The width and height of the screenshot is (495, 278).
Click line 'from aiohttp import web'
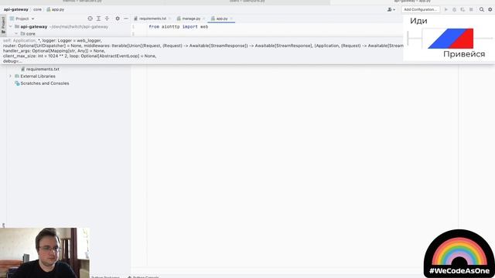point(179,27)
